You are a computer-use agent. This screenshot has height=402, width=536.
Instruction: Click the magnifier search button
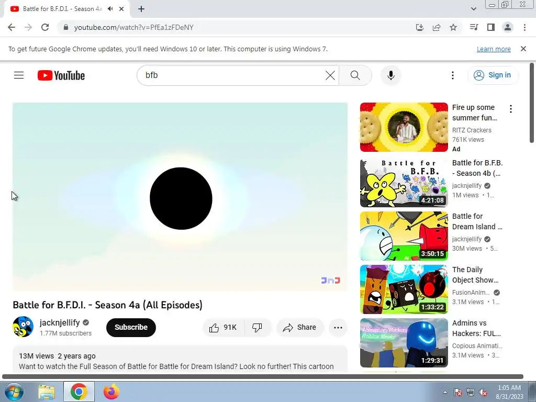[x=355, y=75]
